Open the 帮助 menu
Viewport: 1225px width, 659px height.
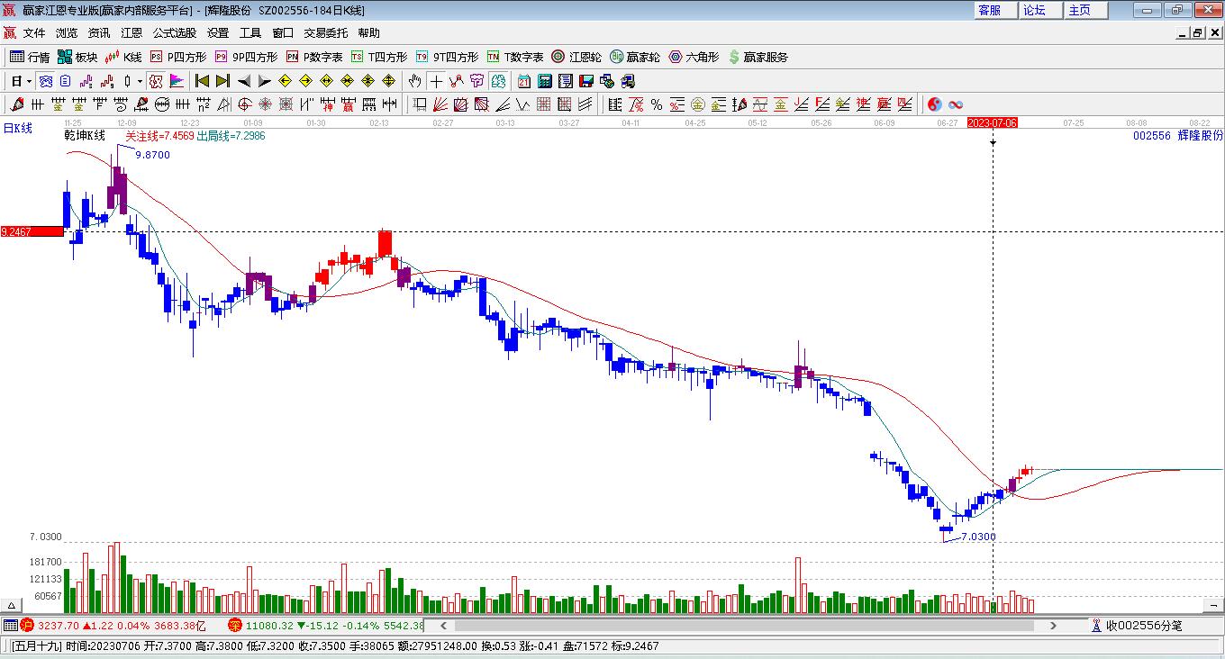pos(369,33)
